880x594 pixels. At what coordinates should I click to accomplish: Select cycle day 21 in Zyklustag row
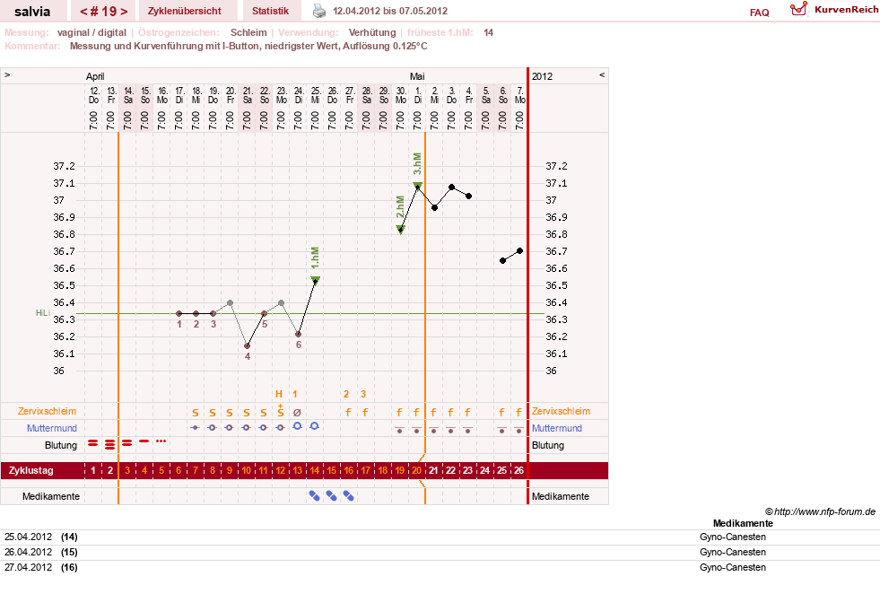click(434, 470)
